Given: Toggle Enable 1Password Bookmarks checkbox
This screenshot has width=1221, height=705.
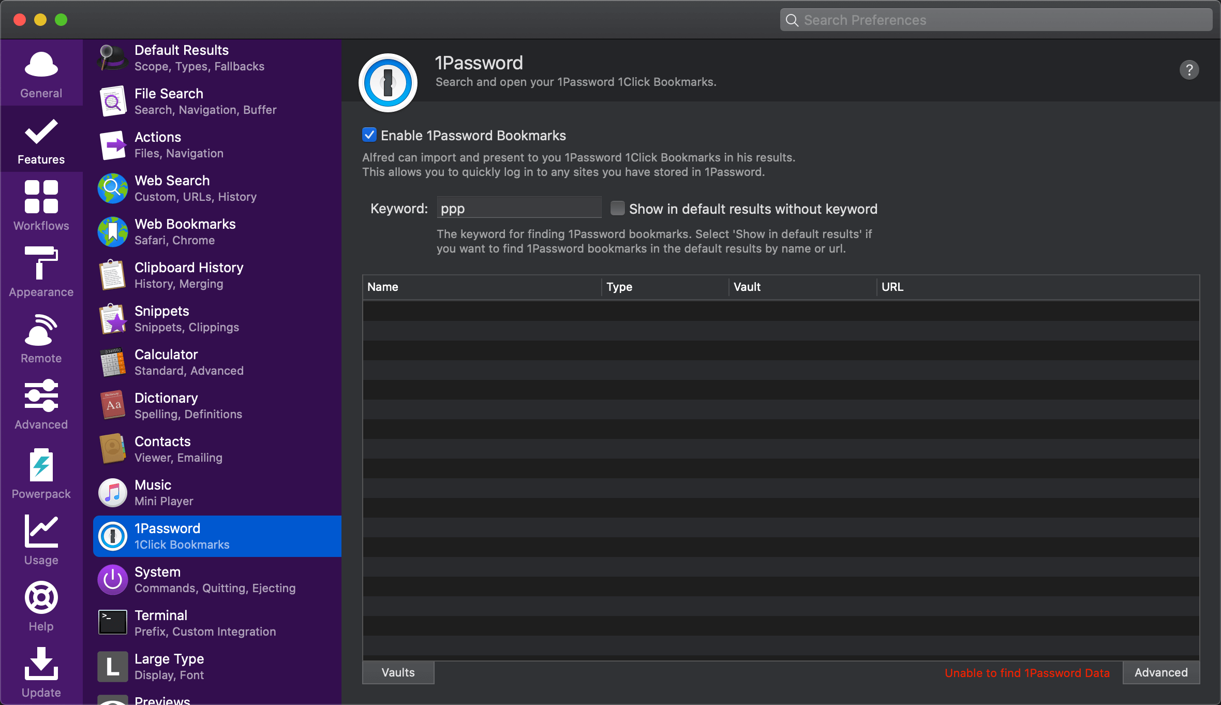Looking at the screenshot, I should coord(369,135).
